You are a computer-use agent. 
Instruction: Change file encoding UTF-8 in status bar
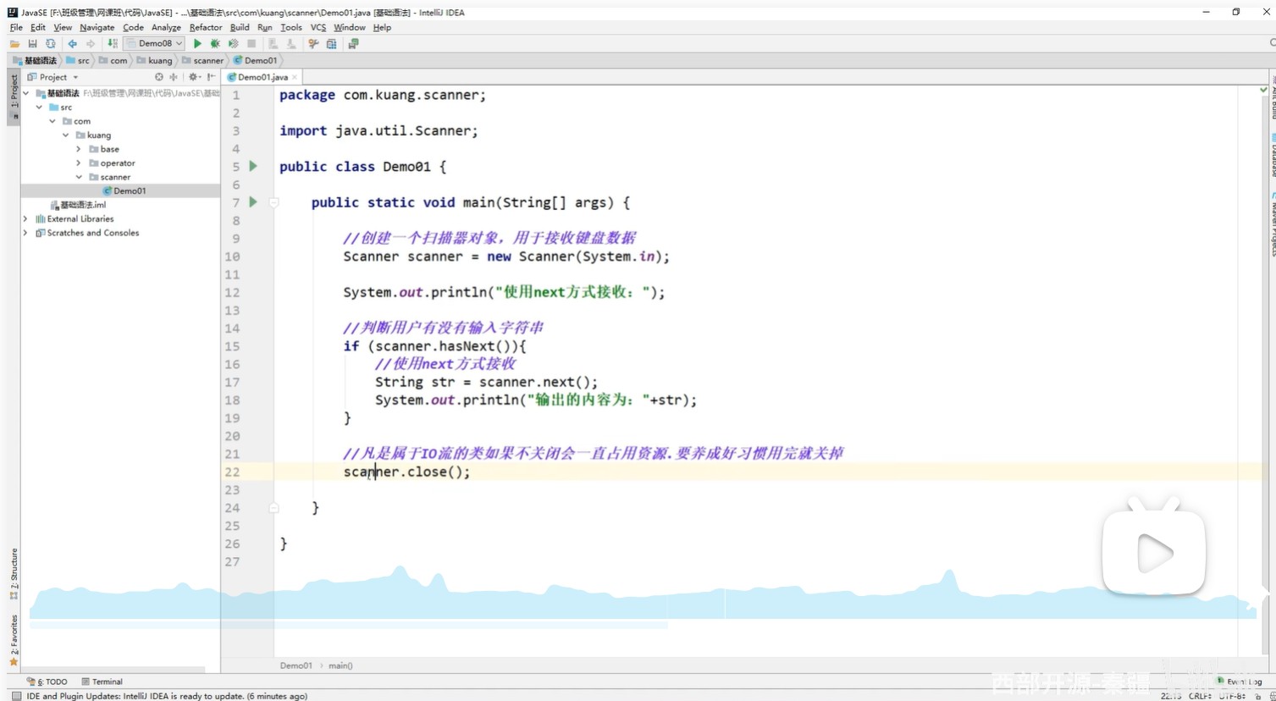(1232, 696)
